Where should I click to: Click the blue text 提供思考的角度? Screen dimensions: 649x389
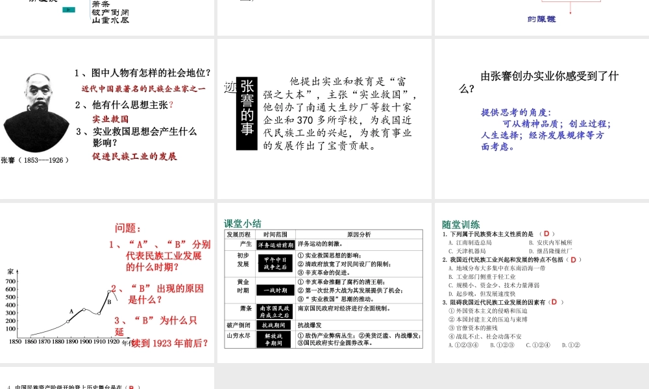click(x=516, y=112)
